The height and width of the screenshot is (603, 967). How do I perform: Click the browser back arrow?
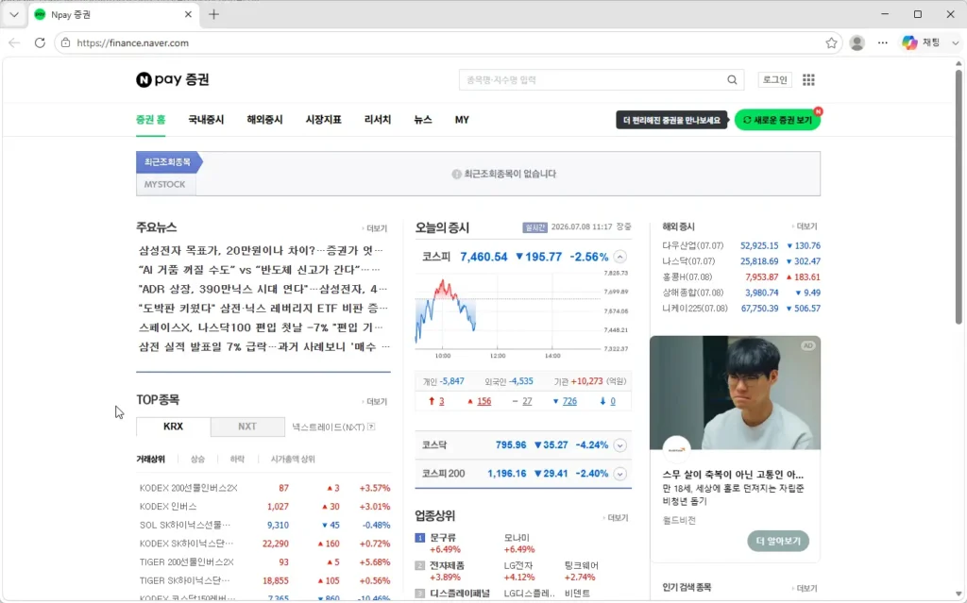pos(14,42)
